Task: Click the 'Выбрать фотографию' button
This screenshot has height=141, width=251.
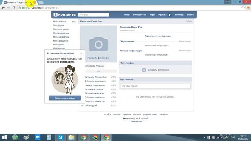Action: [65, 98]
